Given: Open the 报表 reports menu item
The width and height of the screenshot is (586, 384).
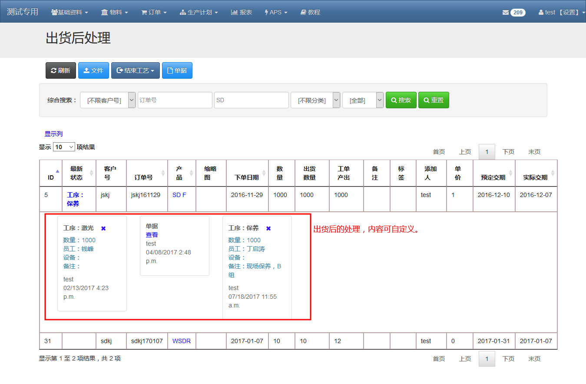Looking at the screenshot, I should click(x=242, y=12).
